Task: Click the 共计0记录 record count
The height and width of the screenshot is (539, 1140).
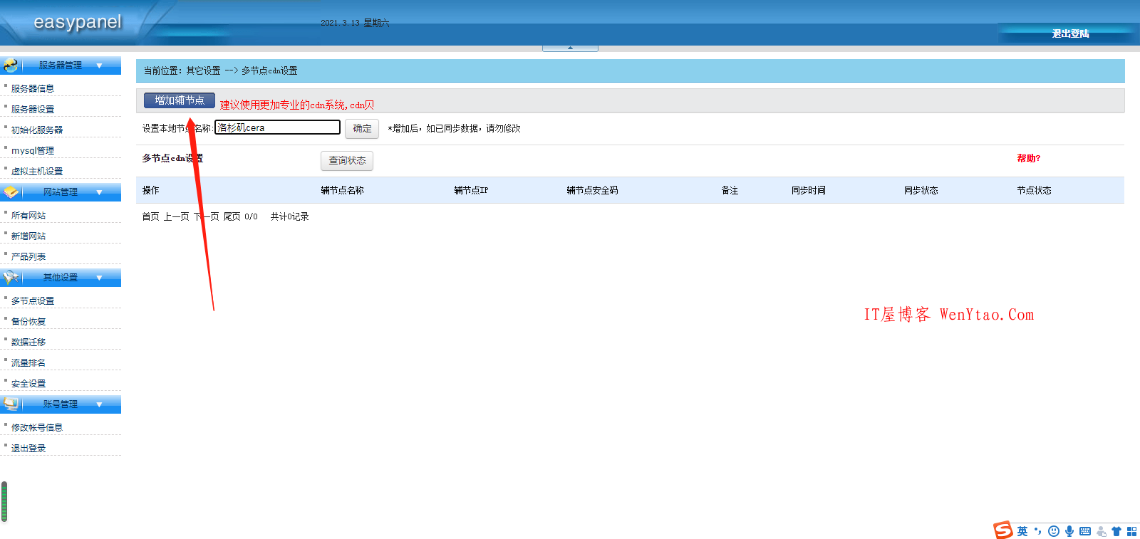Action: tap(289, 217)
